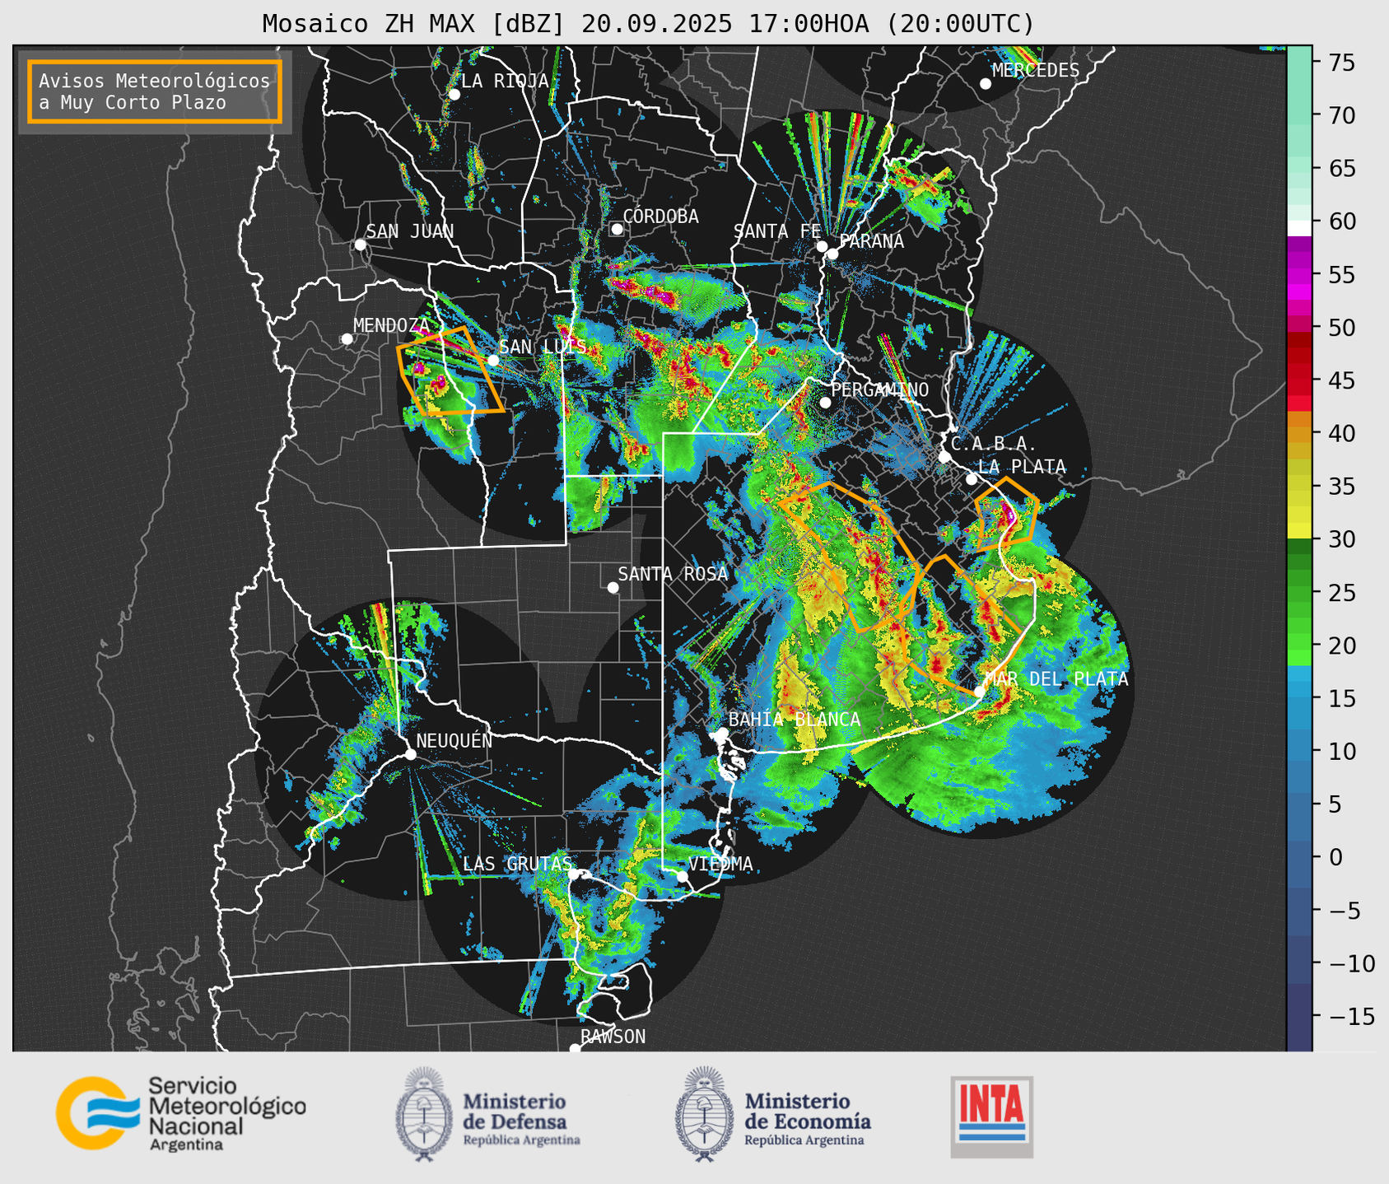This screenshot has height=1184, width=1389.
Task: Select the LAS GRUTAS city label
Action: click(x=517, y=864)
